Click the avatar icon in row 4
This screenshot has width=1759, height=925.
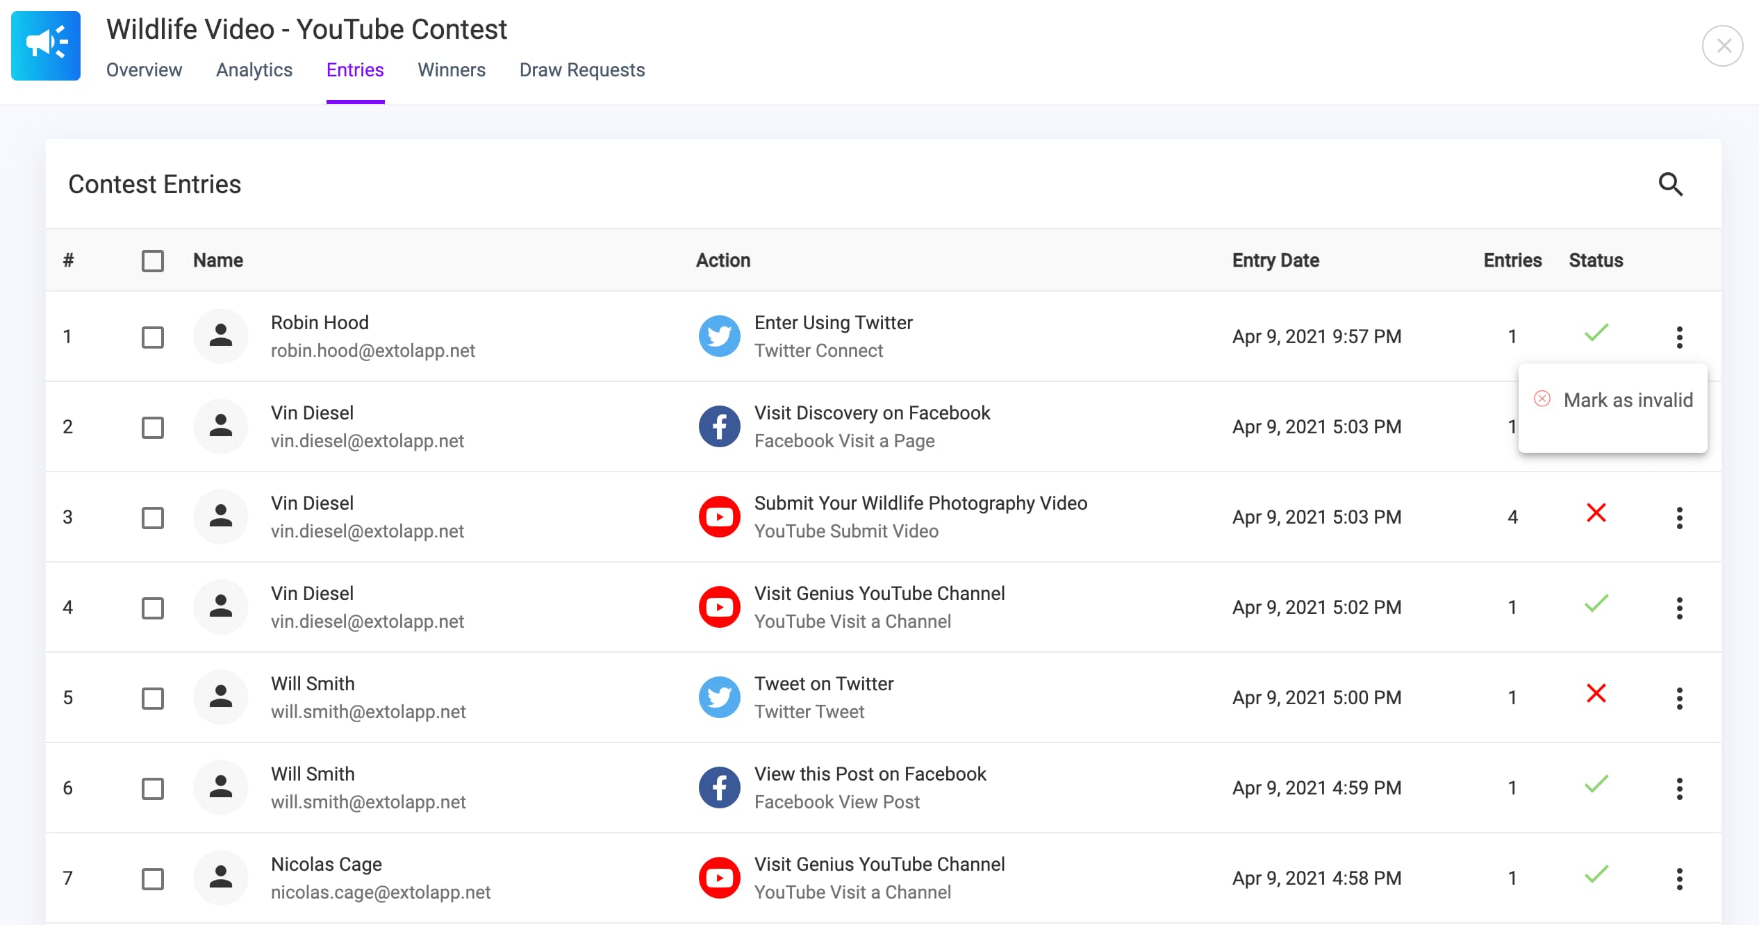click(221, 607)
